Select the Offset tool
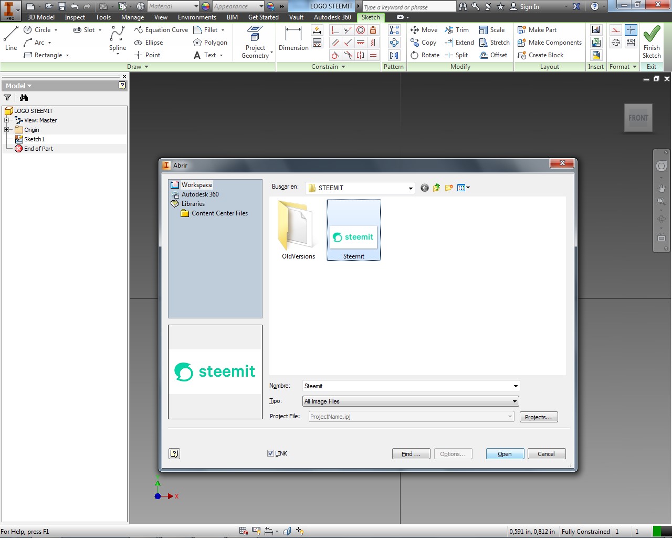The height and width of the screenshot is (538, 672). click(493, 55)
